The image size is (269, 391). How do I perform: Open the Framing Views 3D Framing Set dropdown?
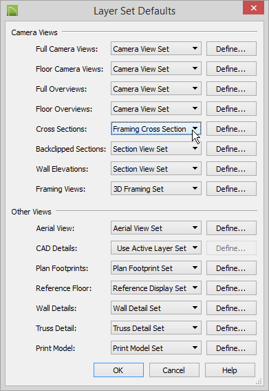point(156,189)
